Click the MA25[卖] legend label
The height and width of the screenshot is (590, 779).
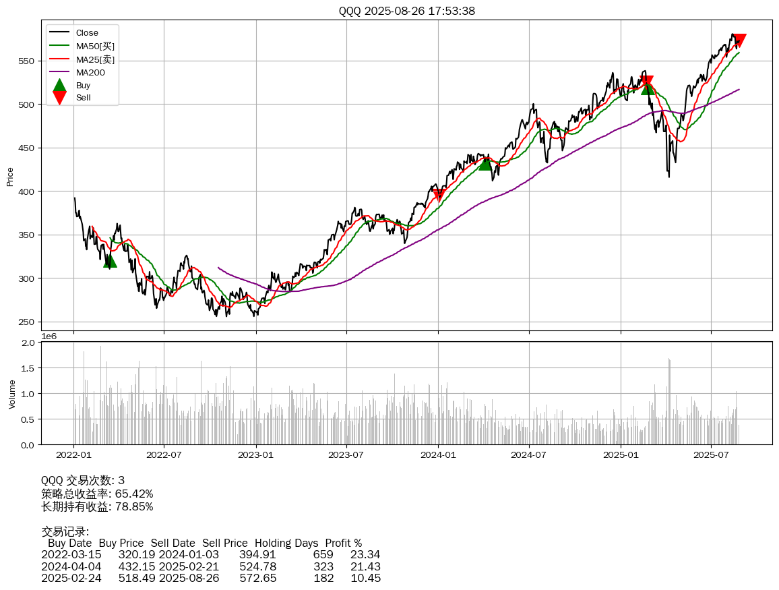95,59
